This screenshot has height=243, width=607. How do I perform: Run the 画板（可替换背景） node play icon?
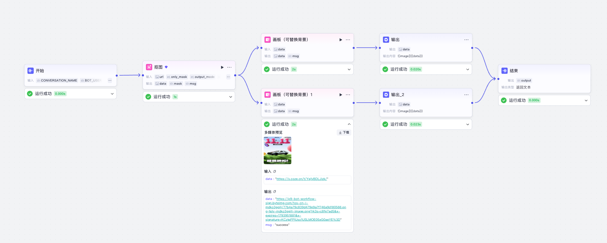[341, 40]
